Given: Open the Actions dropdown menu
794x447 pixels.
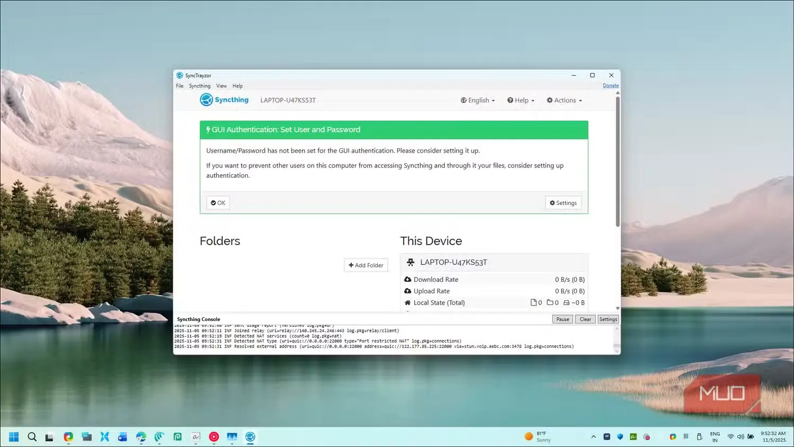Looking at the screenshot, I should (564, 100).
